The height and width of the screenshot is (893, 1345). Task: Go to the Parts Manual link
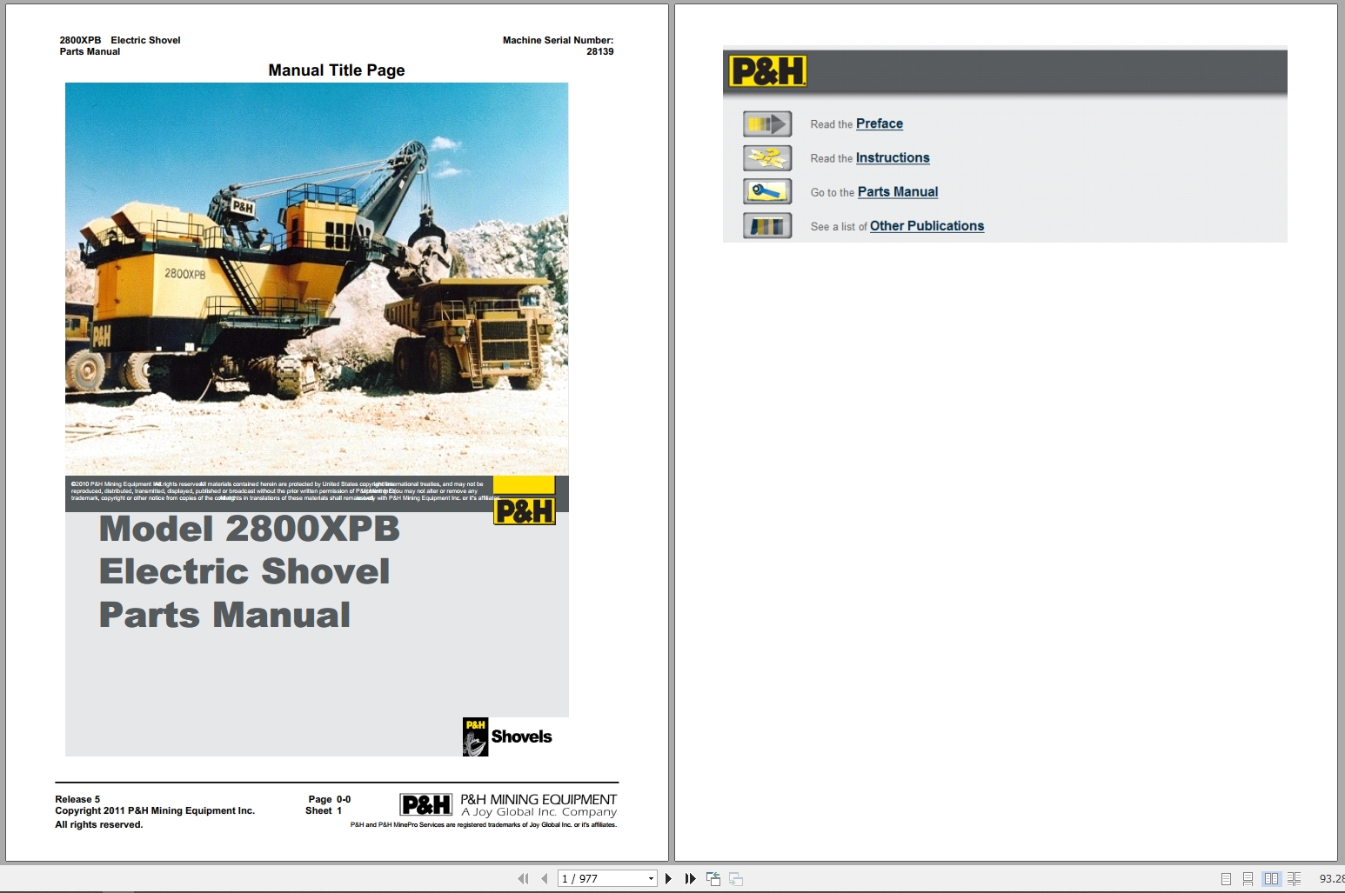point(897,191)
